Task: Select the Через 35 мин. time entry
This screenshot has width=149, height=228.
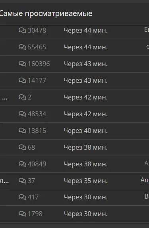Action: (85, 181)
